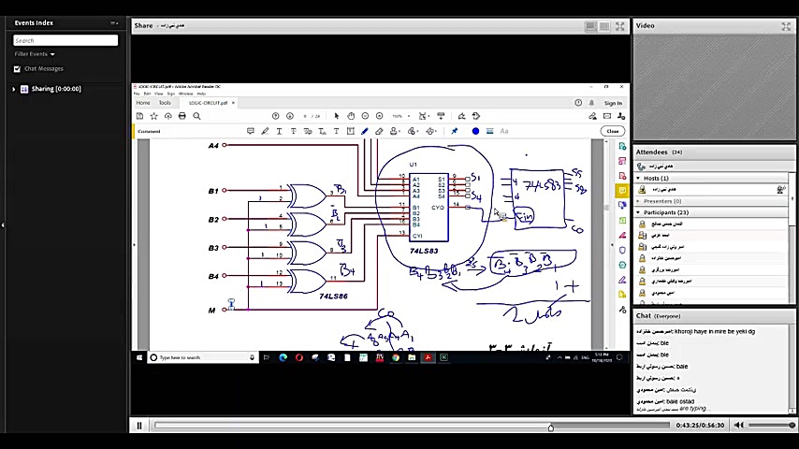Open the find text magnifier

(x=196, y=116)
